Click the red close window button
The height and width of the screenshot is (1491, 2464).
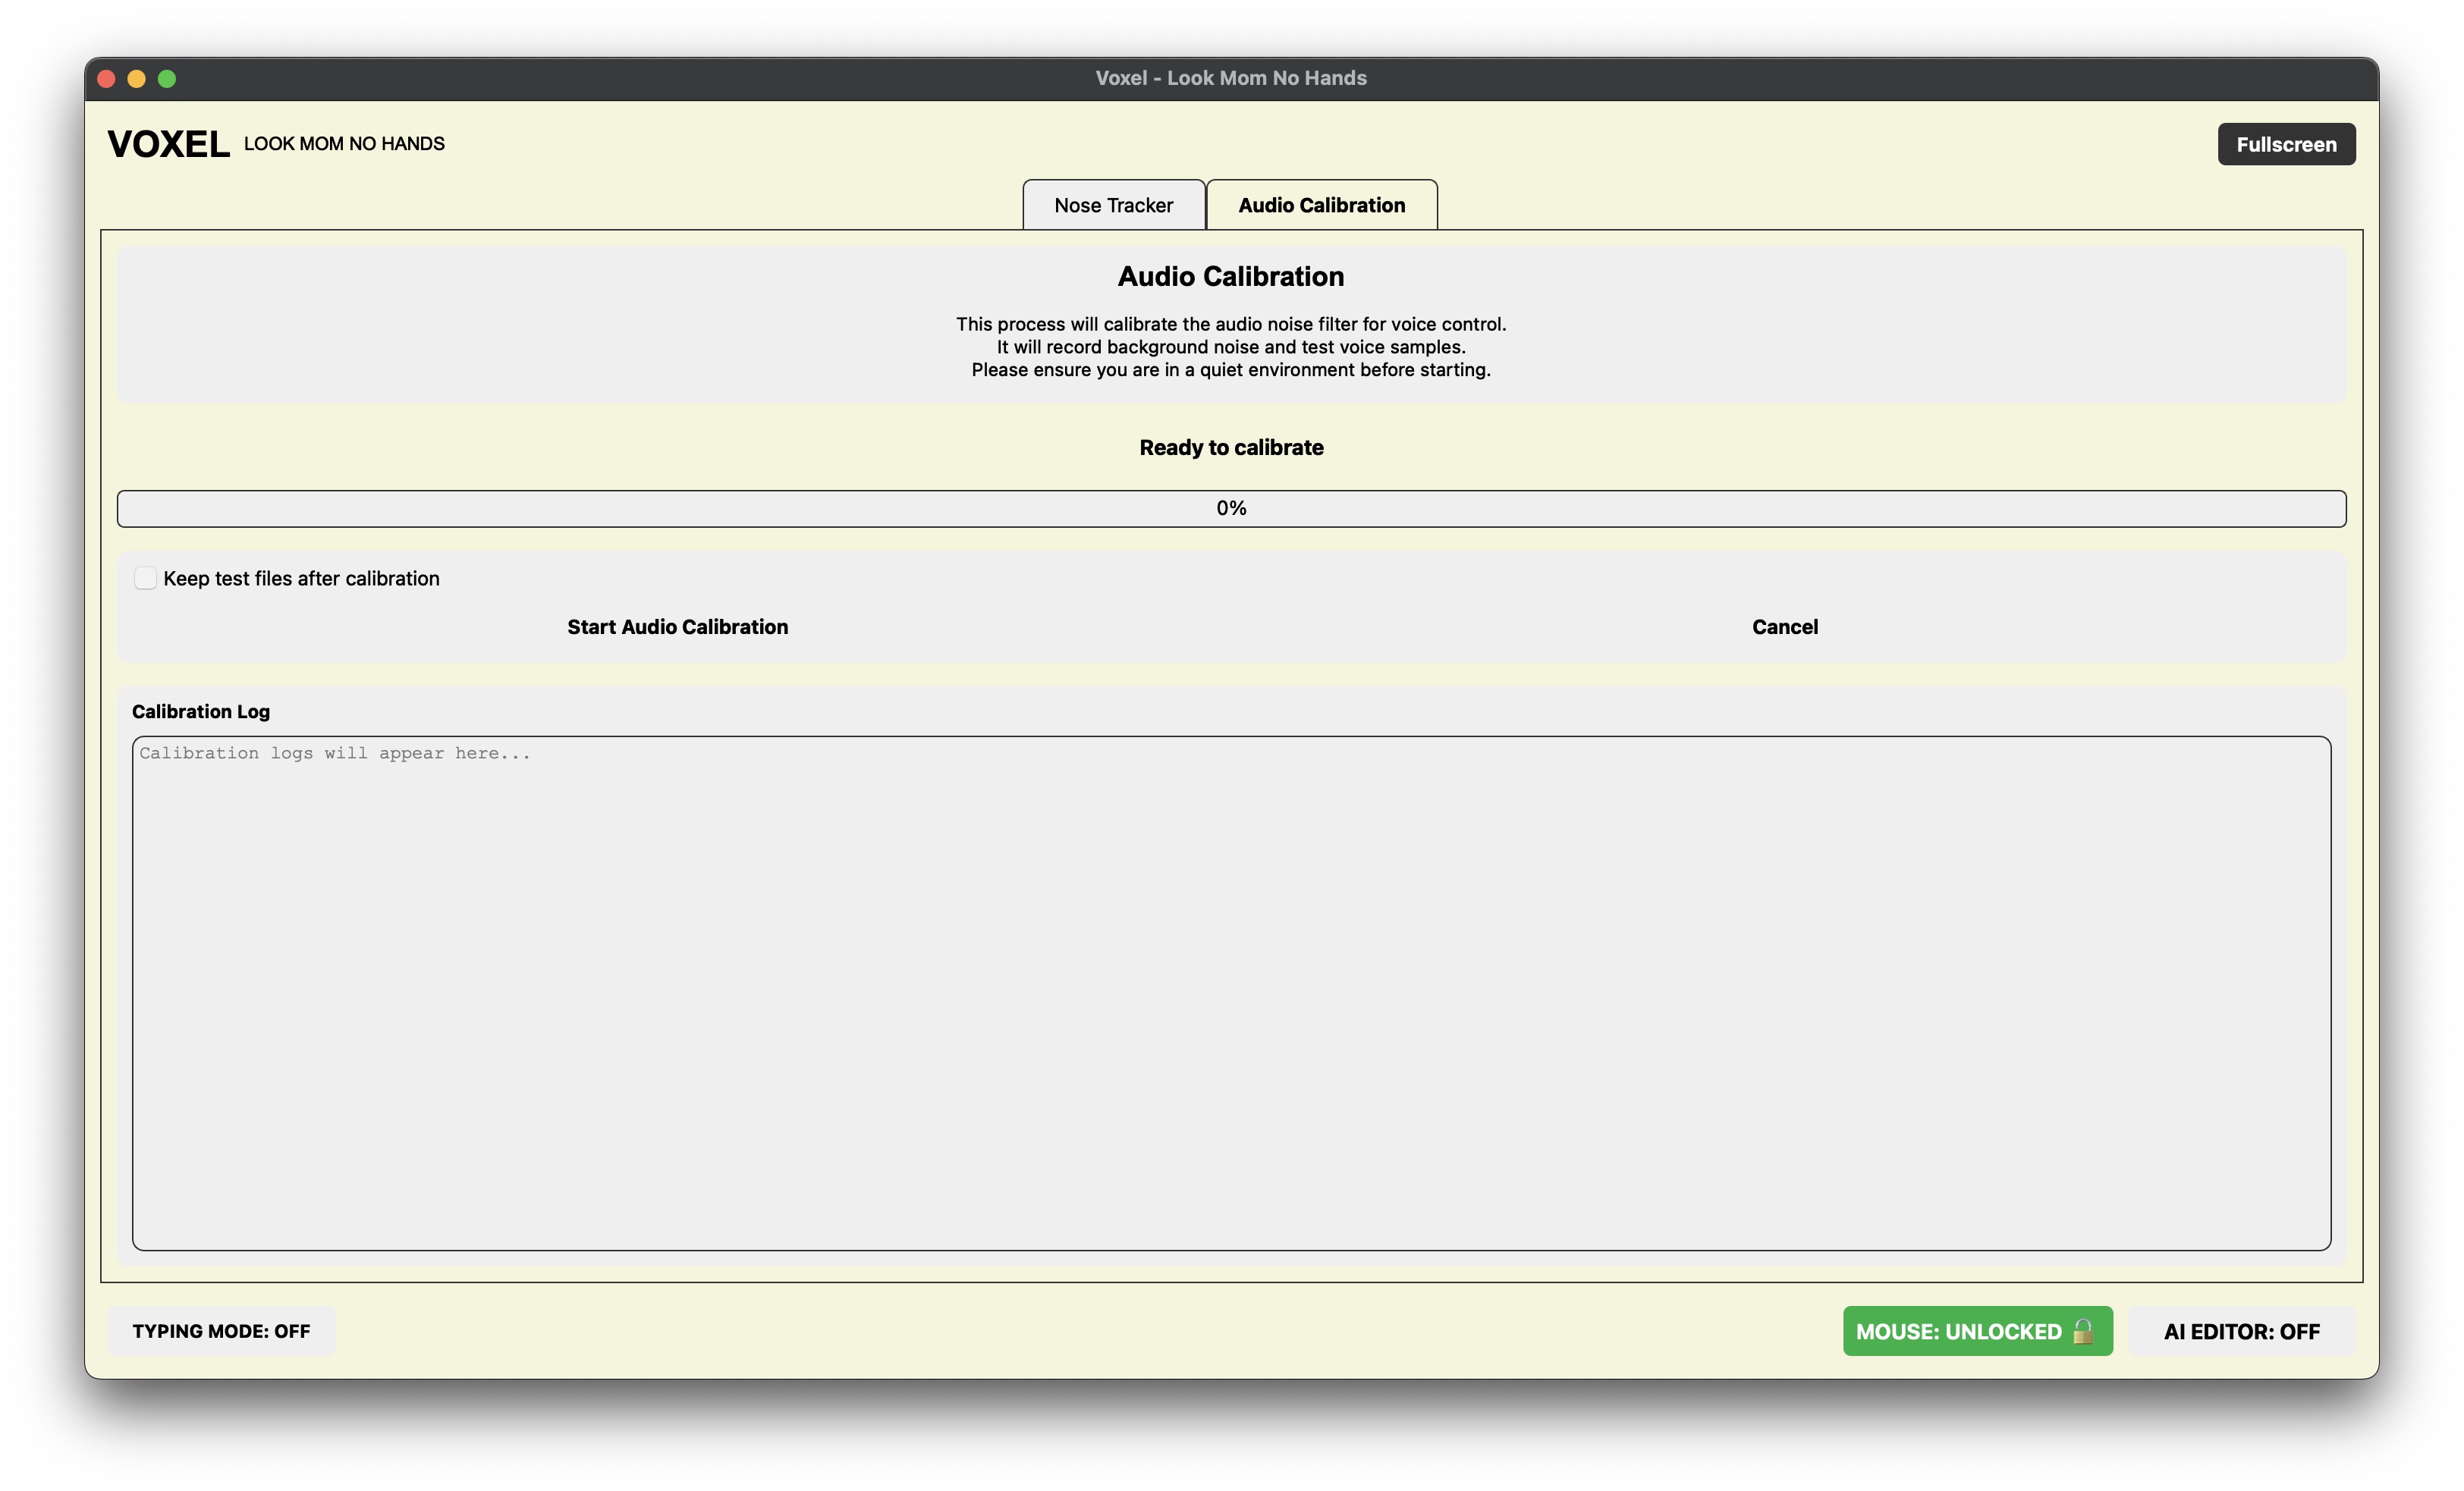(107, 79)
